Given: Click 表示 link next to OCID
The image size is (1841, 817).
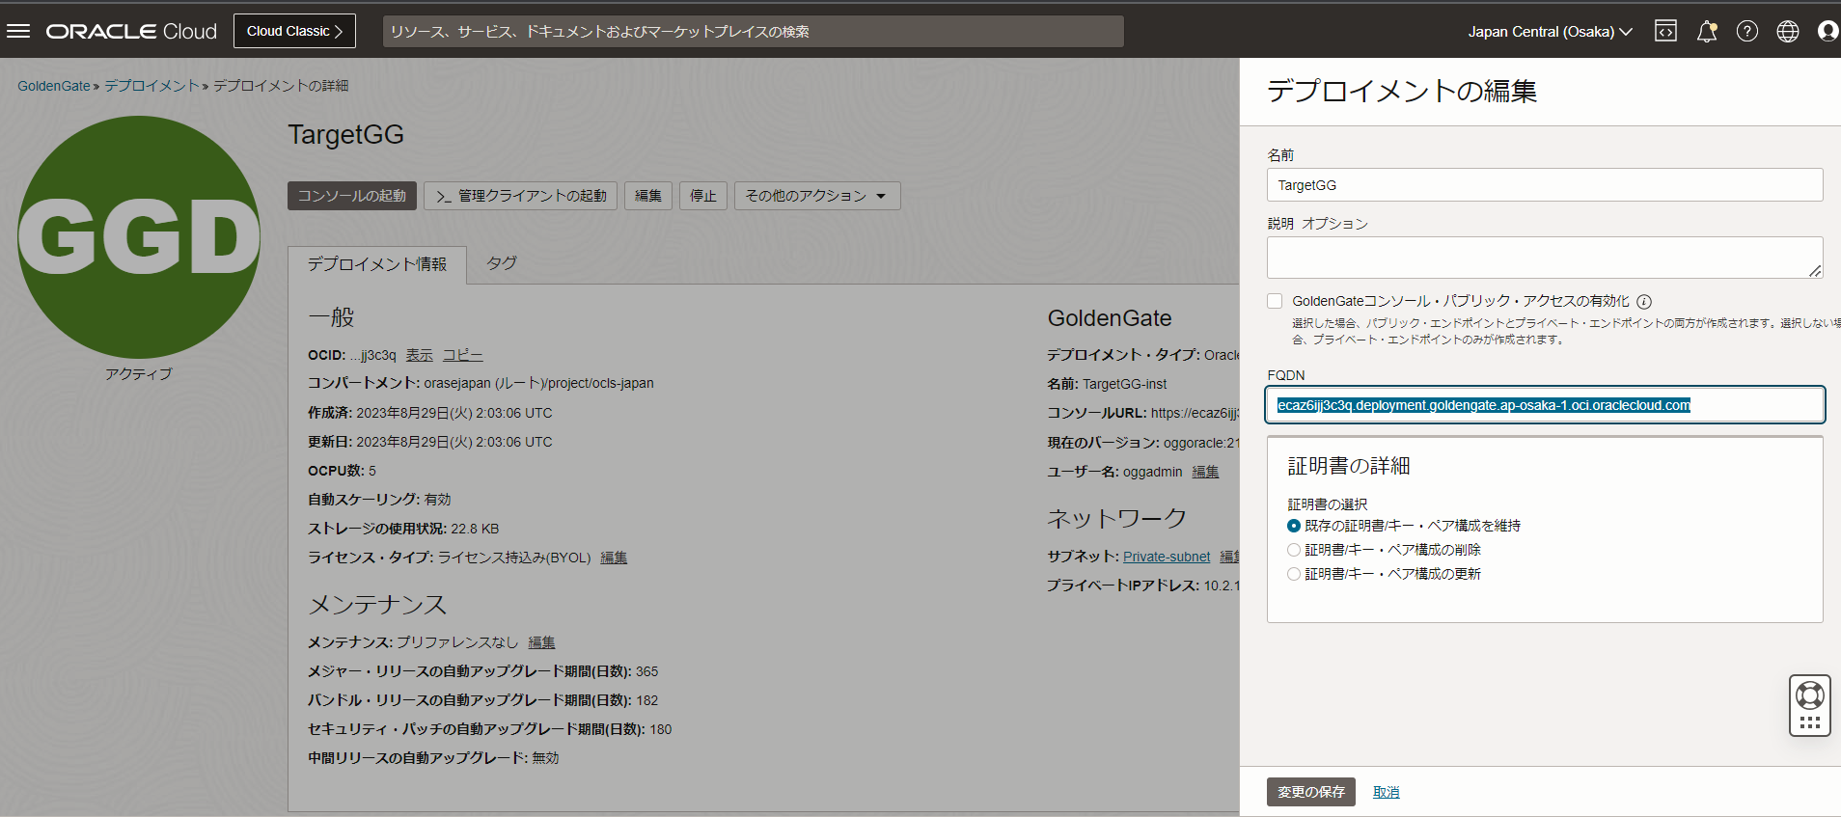Looking at the screenshot, I should pyautogui.click(x=420, y=355).
